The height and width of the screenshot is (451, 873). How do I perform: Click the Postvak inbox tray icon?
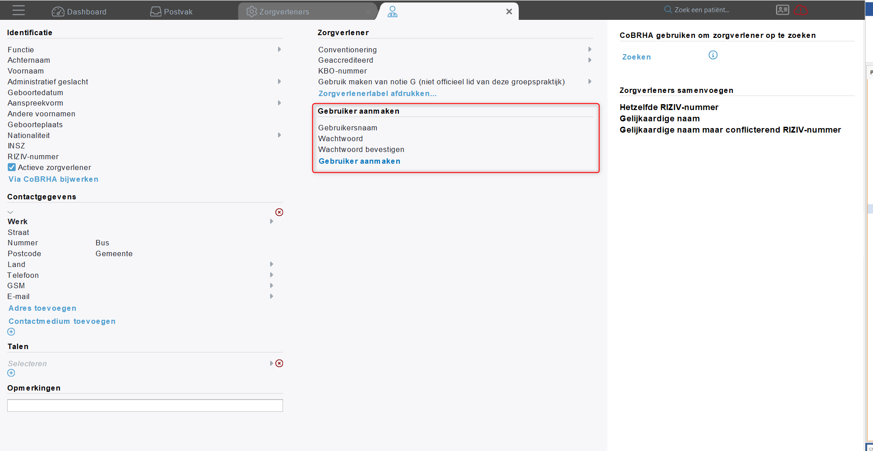pos(155,12)
